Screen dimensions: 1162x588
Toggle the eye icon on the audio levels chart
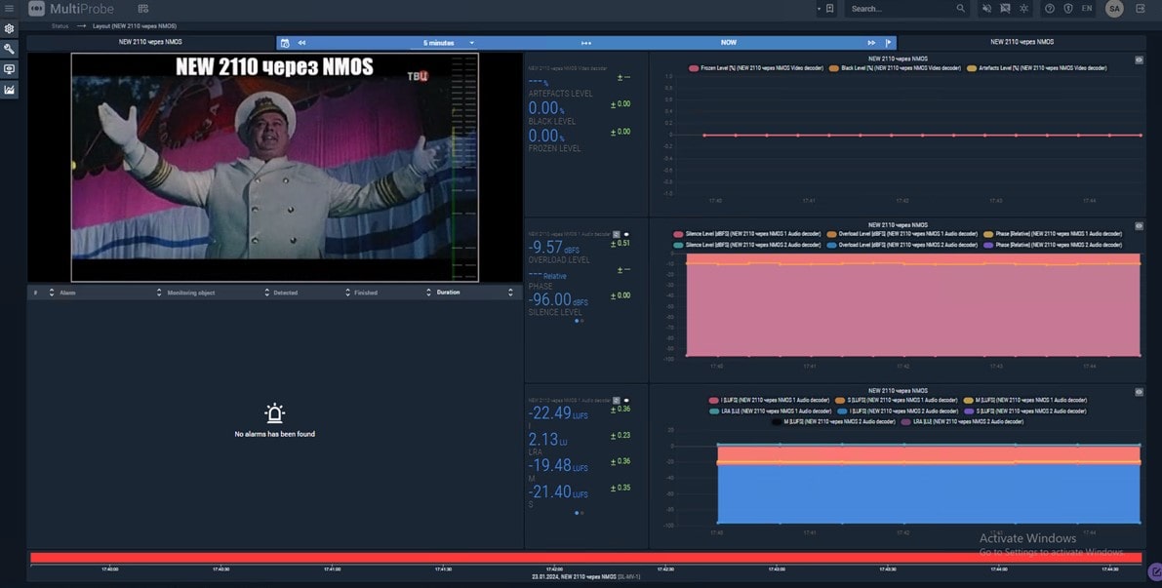[1139, 226]
